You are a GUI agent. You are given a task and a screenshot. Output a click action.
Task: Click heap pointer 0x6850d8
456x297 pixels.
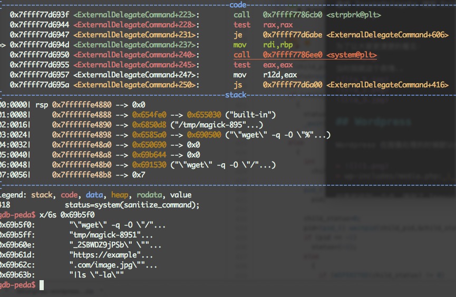(x=149, y=125)
